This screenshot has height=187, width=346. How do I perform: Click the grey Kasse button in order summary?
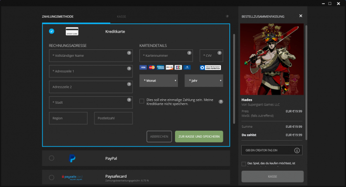coord(272,177)
